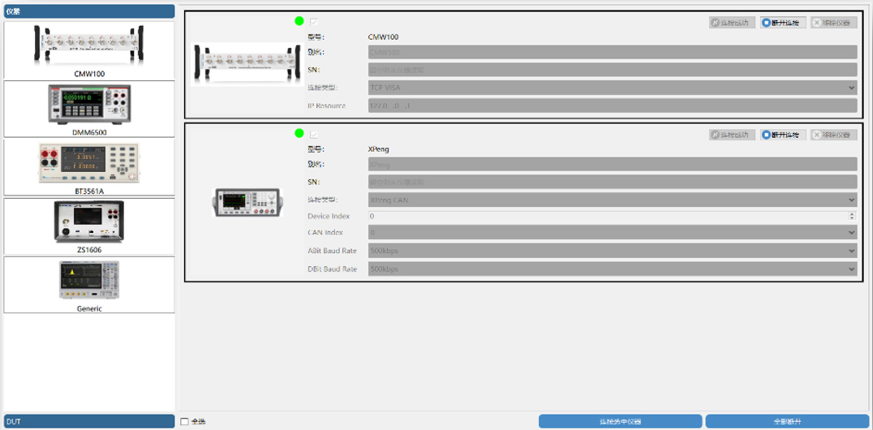
Task: Select the CMW100 instrument in the sidebar
Action: (x=89, y=50)
